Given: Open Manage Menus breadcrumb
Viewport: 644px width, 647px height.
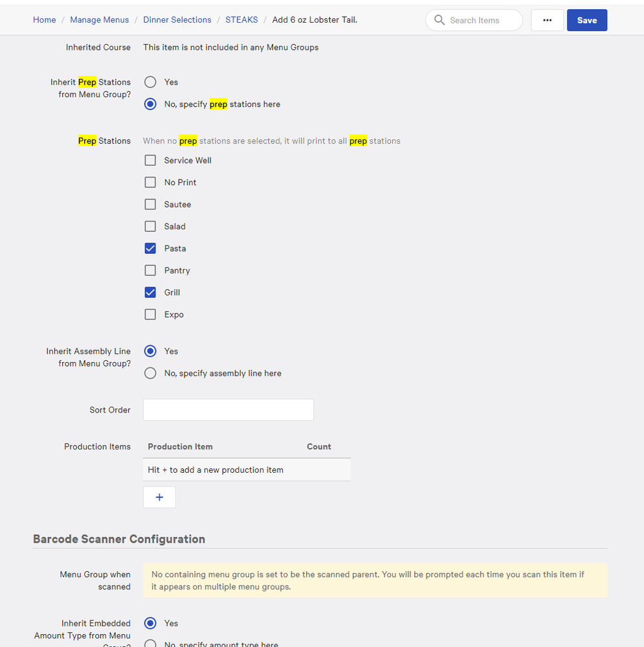Looking at the screenshot, I should click(x=100, y=20).
